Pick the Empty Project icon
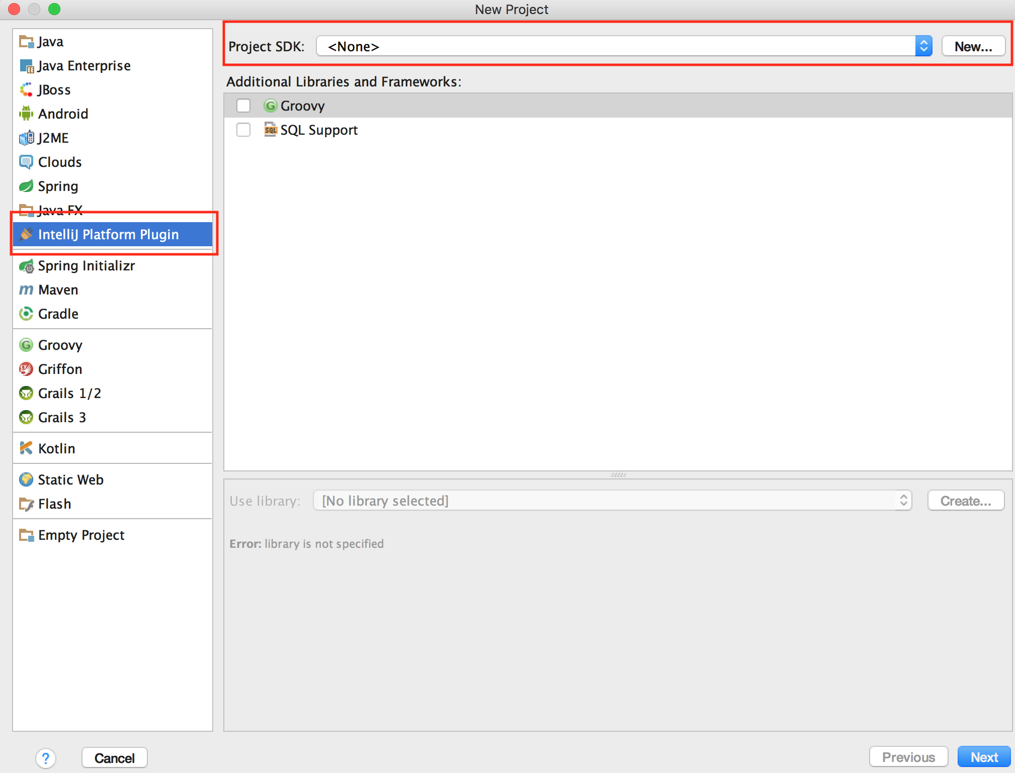This screenshot has width=1015, height=773. point(26,535)
